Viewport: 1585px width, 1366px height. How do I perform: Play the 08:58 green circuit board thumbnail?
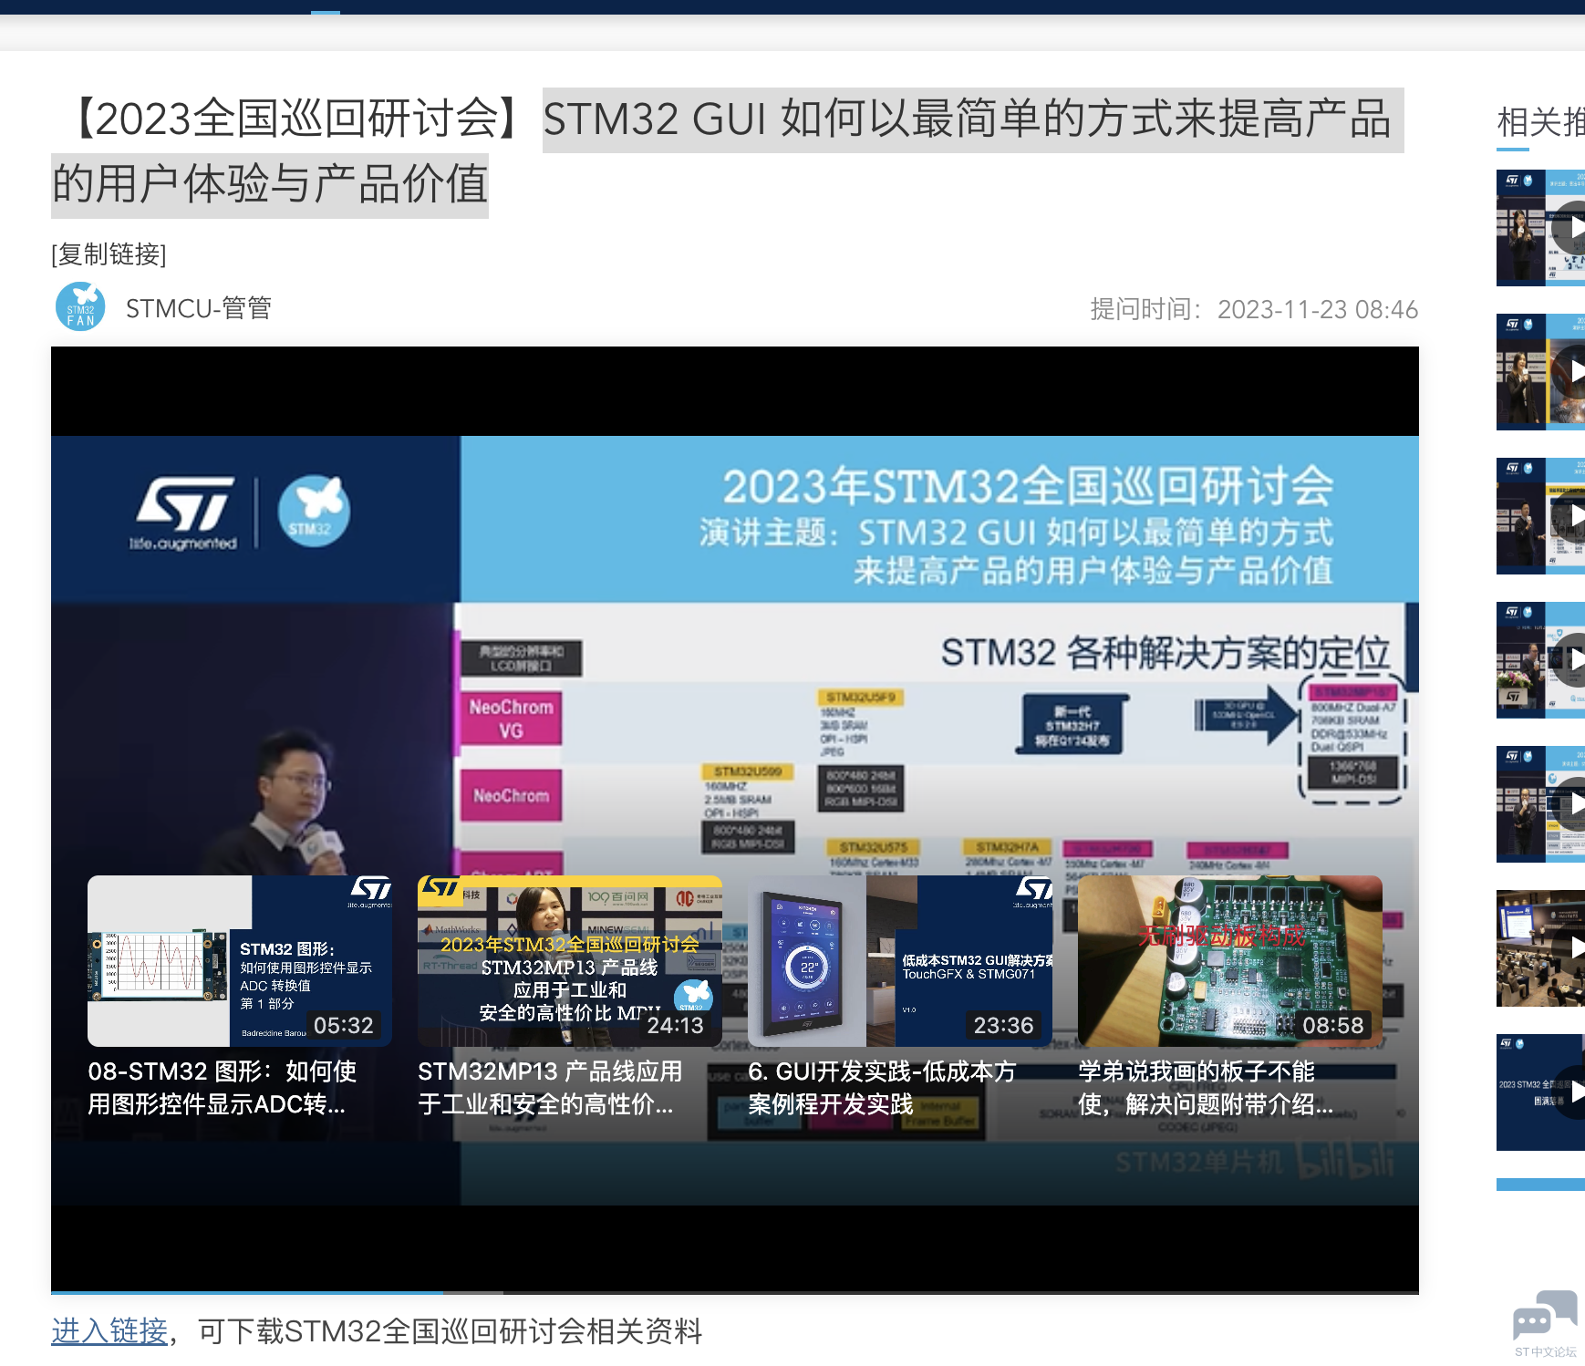(1230, 961)
